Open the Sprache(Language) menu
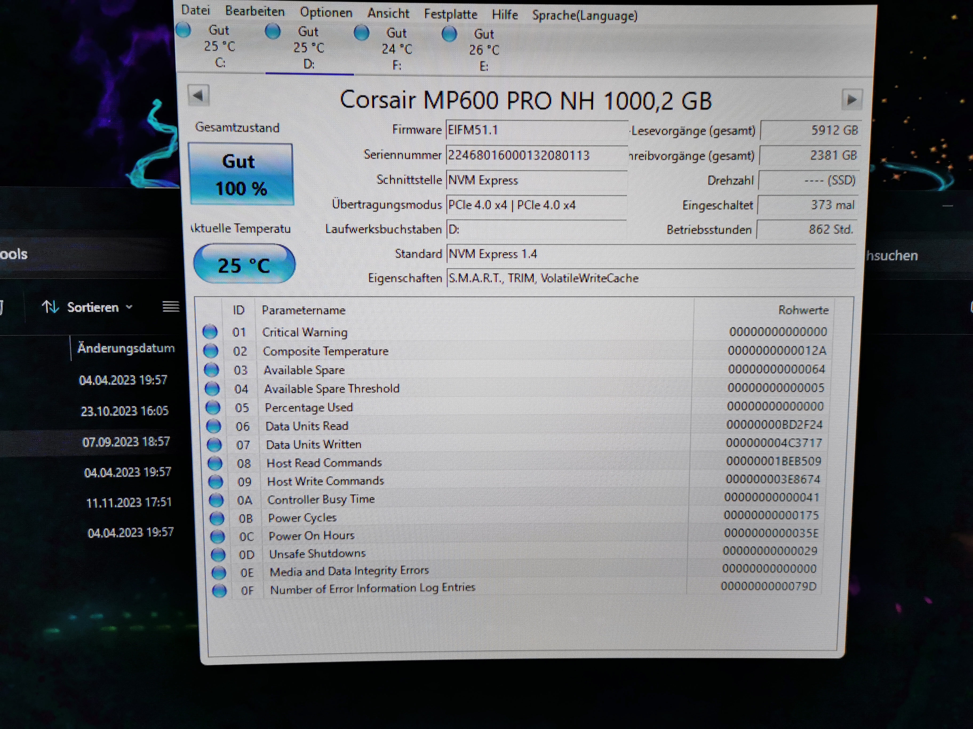 [584, 15]
